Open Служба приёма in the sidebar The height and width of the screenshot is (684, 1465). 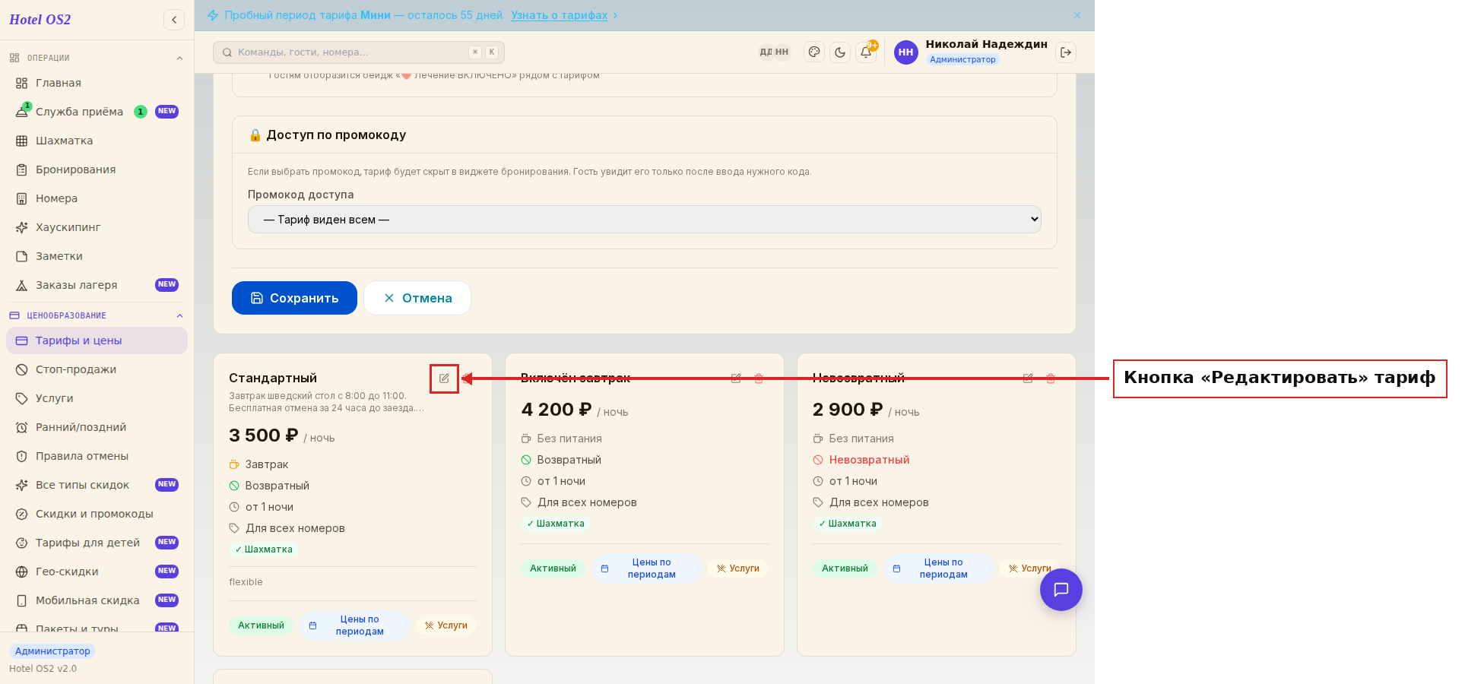click(97, 112)
